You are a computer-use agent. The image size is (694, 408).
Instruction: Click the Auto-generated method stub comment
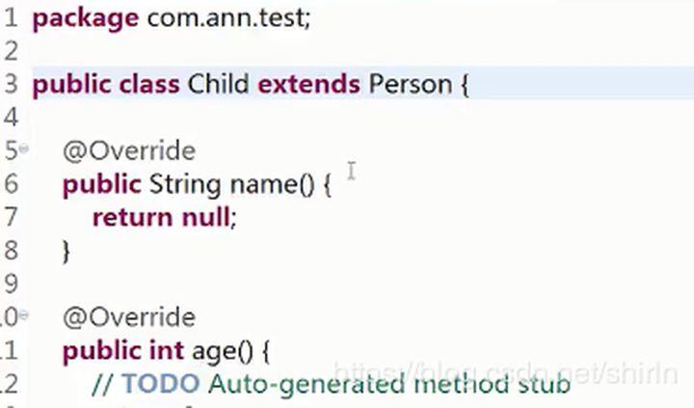[389, 385]
